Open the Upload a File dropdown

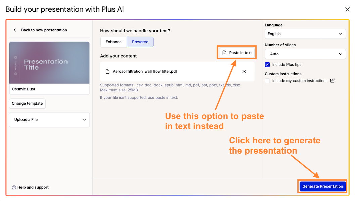coord(49,120)
